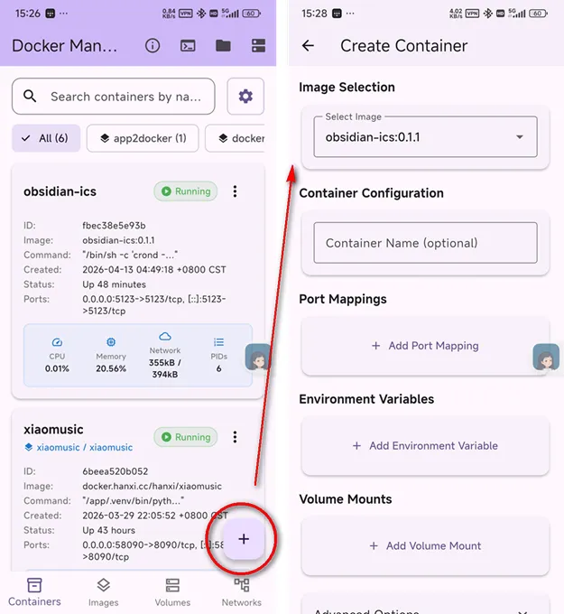Open the three-dot menu for obsidian-ics
This screenshot has height=614, width=564.
(x=235, y=191)
